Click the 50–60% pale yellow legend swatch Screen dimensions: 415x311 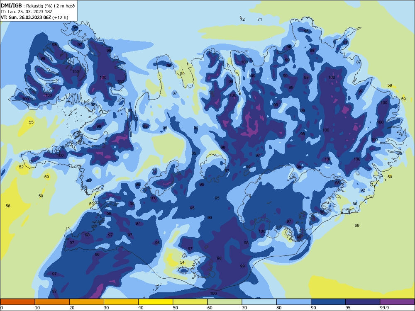190,302
